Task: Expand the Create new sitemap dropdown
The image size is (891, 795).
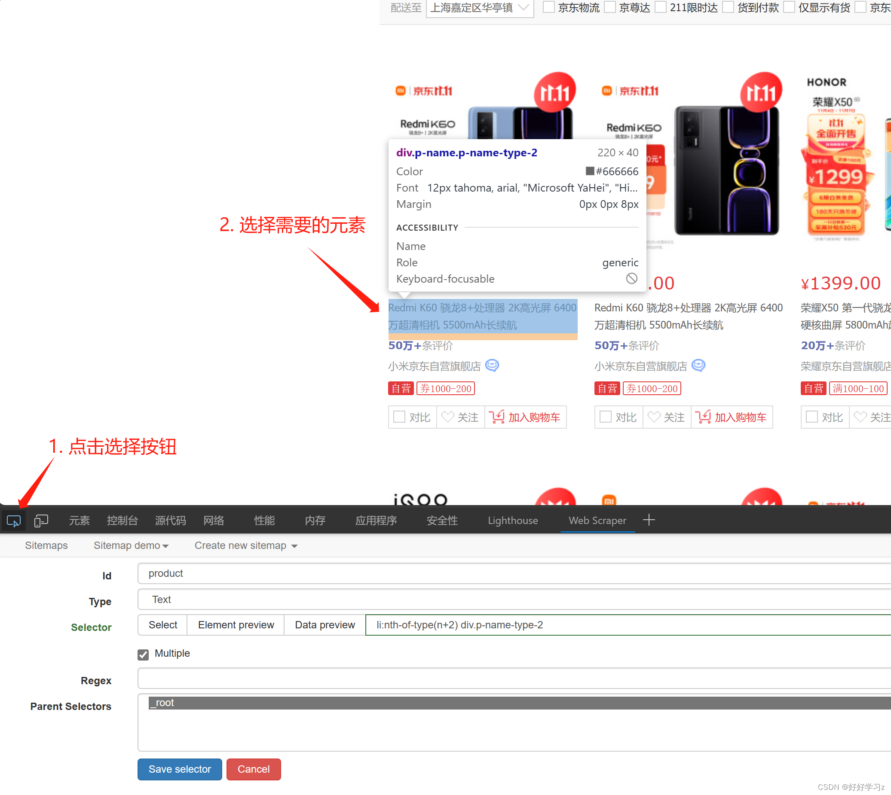Action: (x=246, y=545)
